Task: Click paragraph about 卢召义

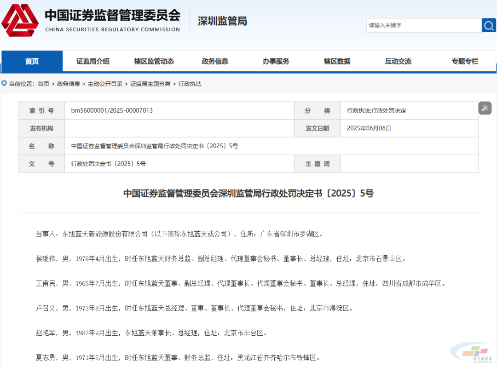Action: [194, 308]
